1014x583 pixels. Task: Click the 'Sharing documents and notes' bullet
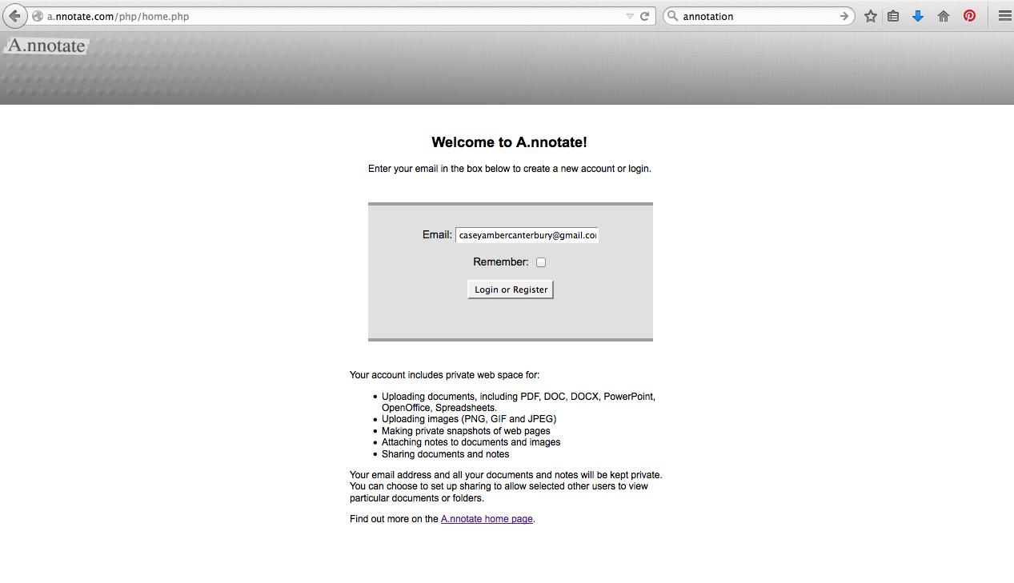[x=445, y=454]
